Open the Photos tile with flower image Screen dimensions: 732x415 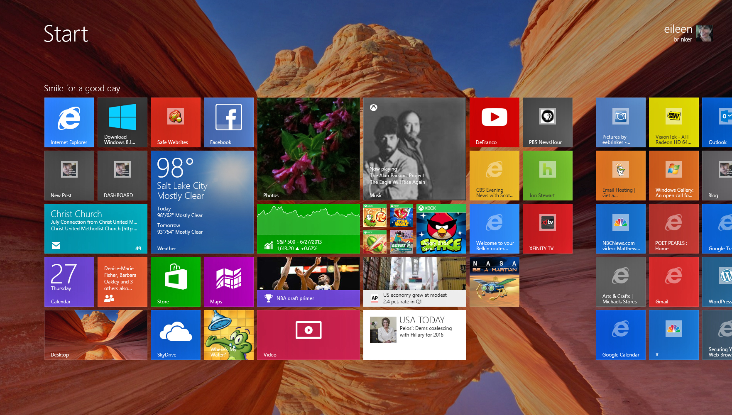tap(308, 149)
